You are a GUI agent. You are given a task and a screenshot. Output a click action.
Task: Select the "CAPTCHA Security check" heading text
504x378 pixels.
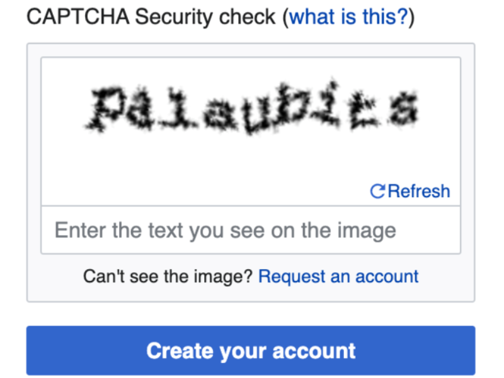pos(151,17)
